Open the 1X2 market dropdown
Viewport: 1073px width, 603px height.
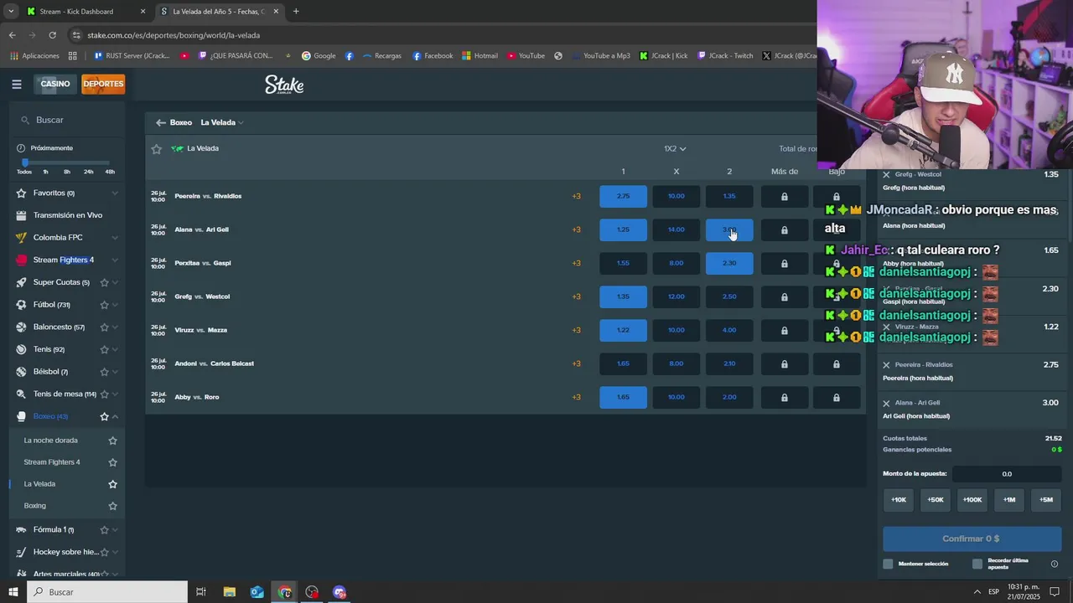point(675,149)
